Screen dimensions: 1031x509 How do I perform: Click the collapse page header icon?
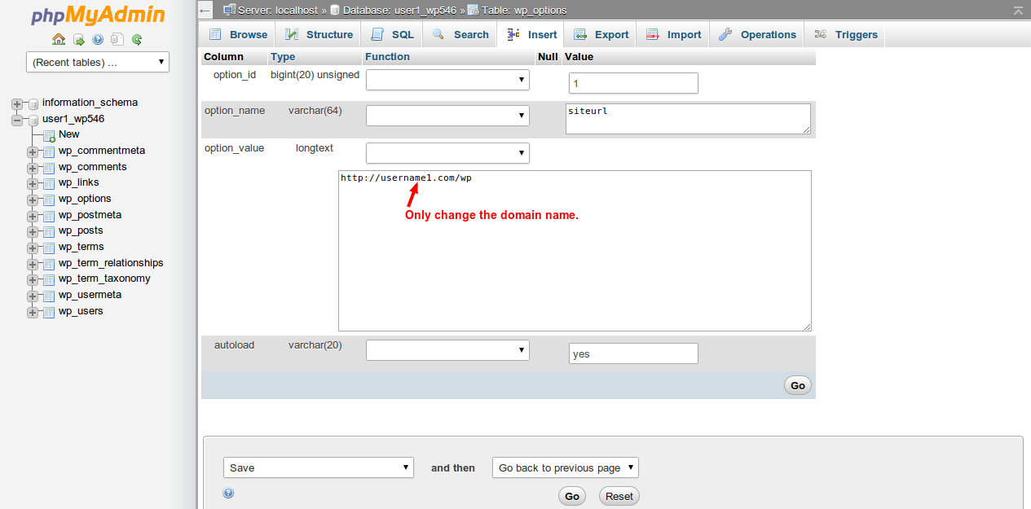click(x=1018, y=10)
